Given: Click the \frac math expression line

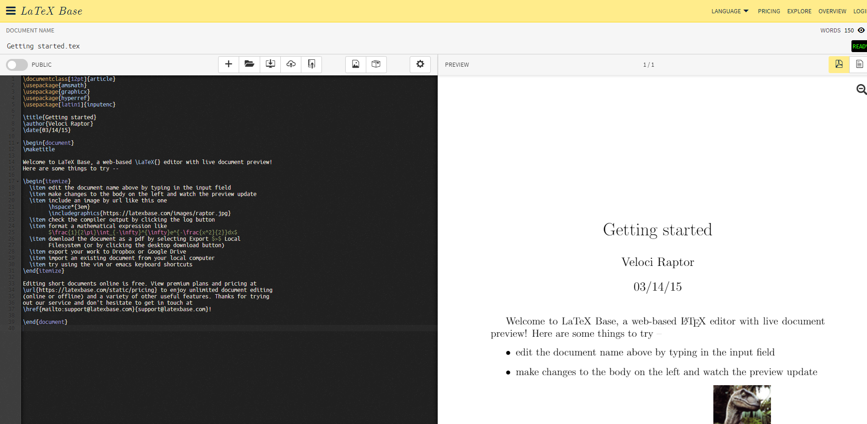Looking at the screenshot, I should pyautogui.click(x=143, y=233).
